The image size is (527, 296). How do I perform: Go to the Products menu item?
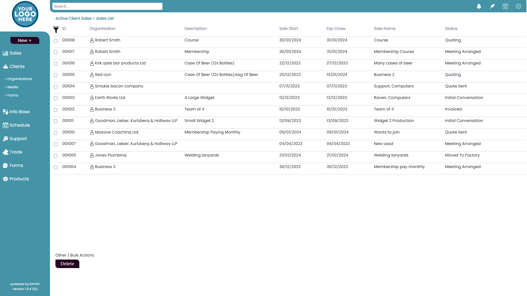19,179
